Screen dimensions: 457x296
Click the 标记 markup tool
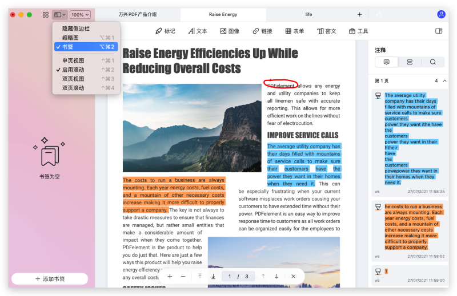(x=165, y=31)
